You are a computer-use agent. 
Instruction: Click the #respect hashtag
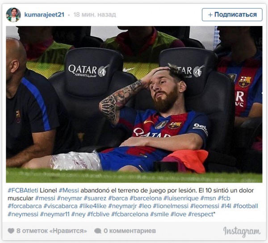click(201, 214)
